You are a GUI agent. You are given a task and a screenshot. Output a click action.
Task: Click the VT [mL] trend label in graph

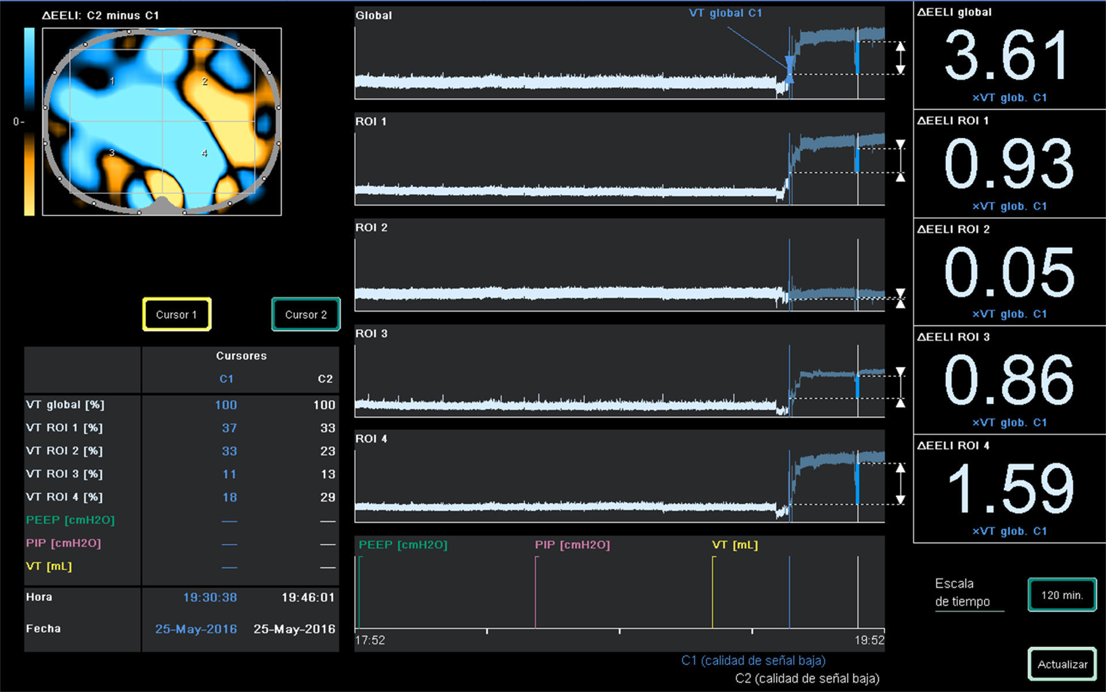click(734, 545)
